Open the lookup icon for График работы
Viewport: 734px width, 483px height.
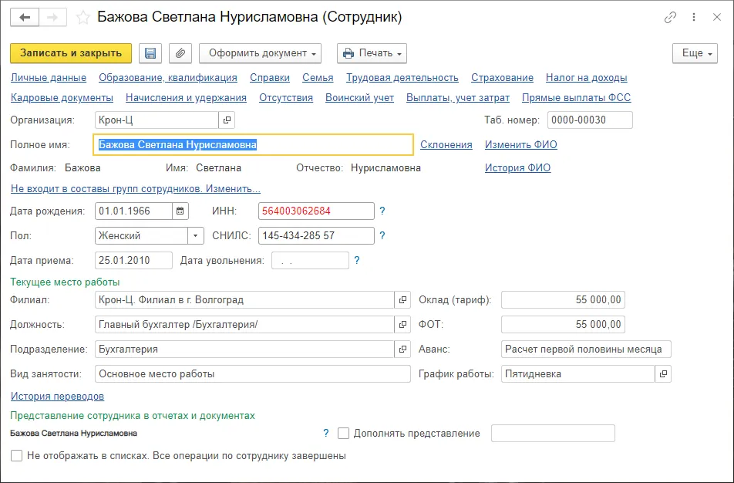(x=662, y=373)
